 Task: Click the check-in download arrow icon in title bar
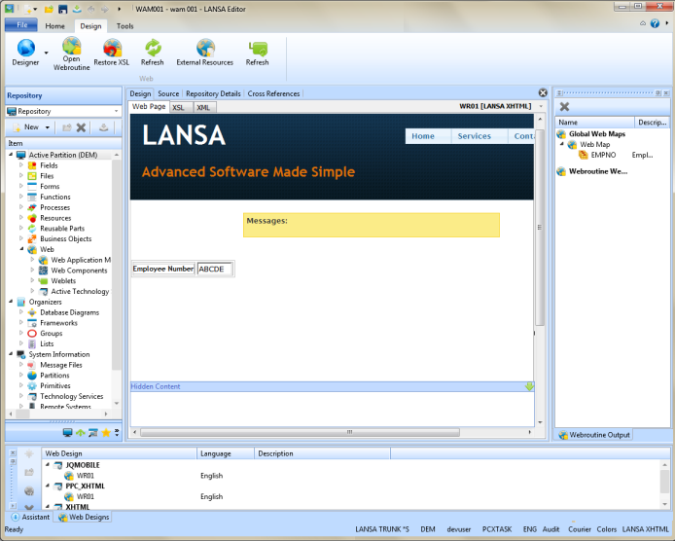[77, 9]
